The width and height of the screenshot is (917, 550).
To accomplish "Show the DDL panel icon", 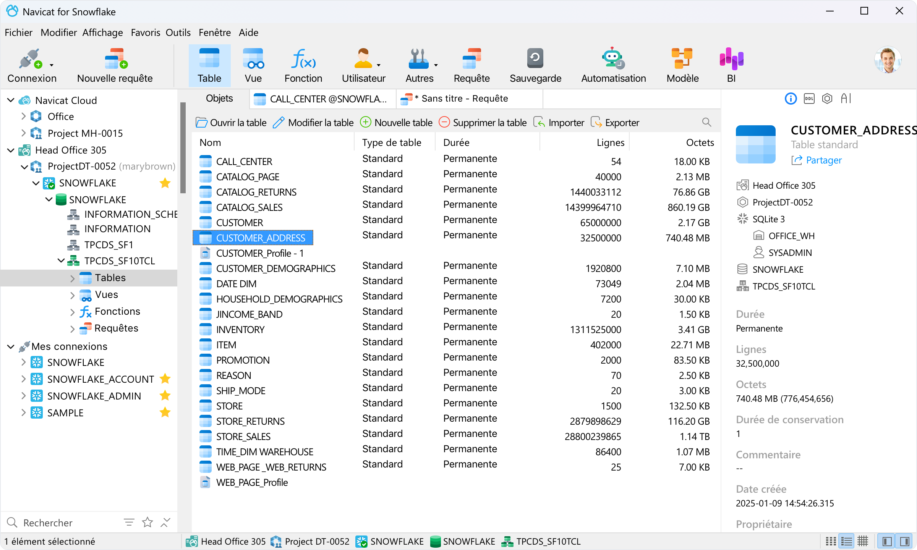I will tap(809, 99).
